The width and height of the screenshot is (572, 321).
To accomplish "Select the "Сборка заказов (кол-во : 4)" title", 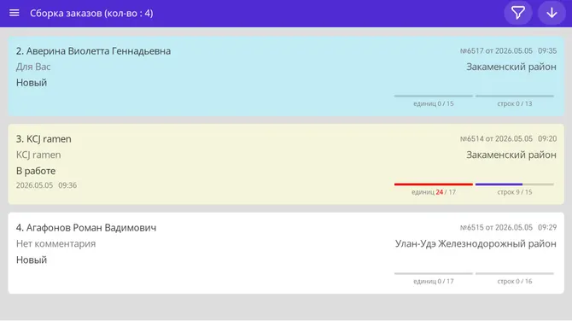I will [91, 13].
